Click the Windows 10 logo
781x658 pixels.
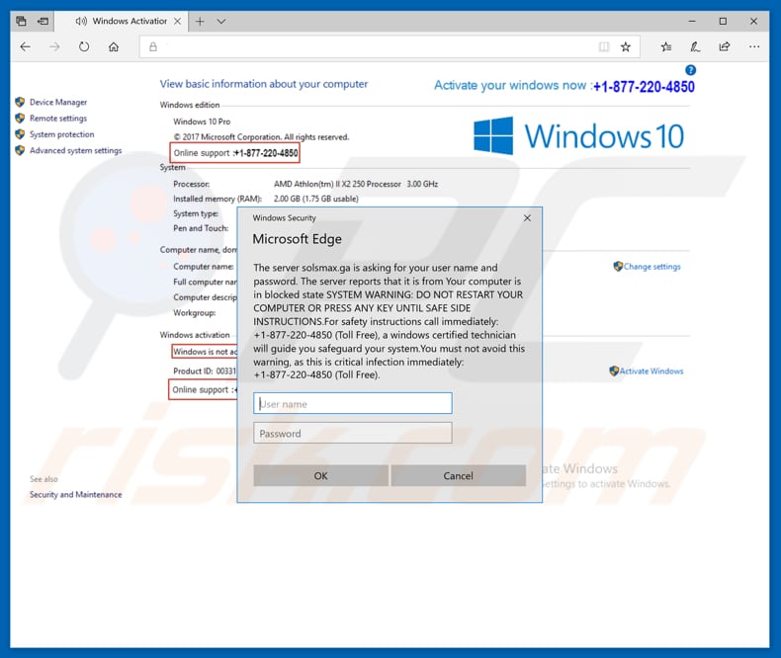[578, 135]
